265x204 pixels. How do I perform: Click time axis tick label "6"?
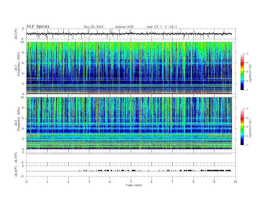click(152, 182)
